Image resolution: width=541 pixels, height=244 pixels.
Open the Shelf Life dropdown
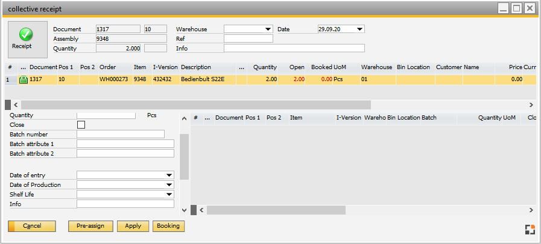coord(169,194)
